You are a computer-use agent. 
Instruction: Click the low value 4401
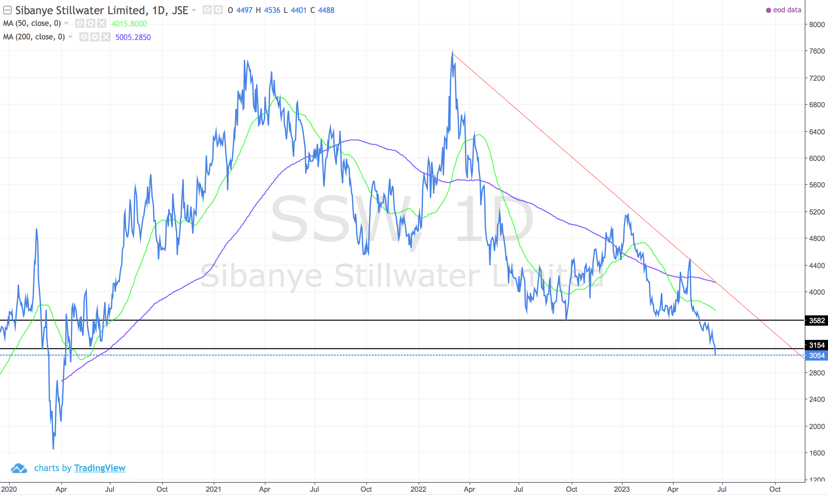[x=298, y=10]
